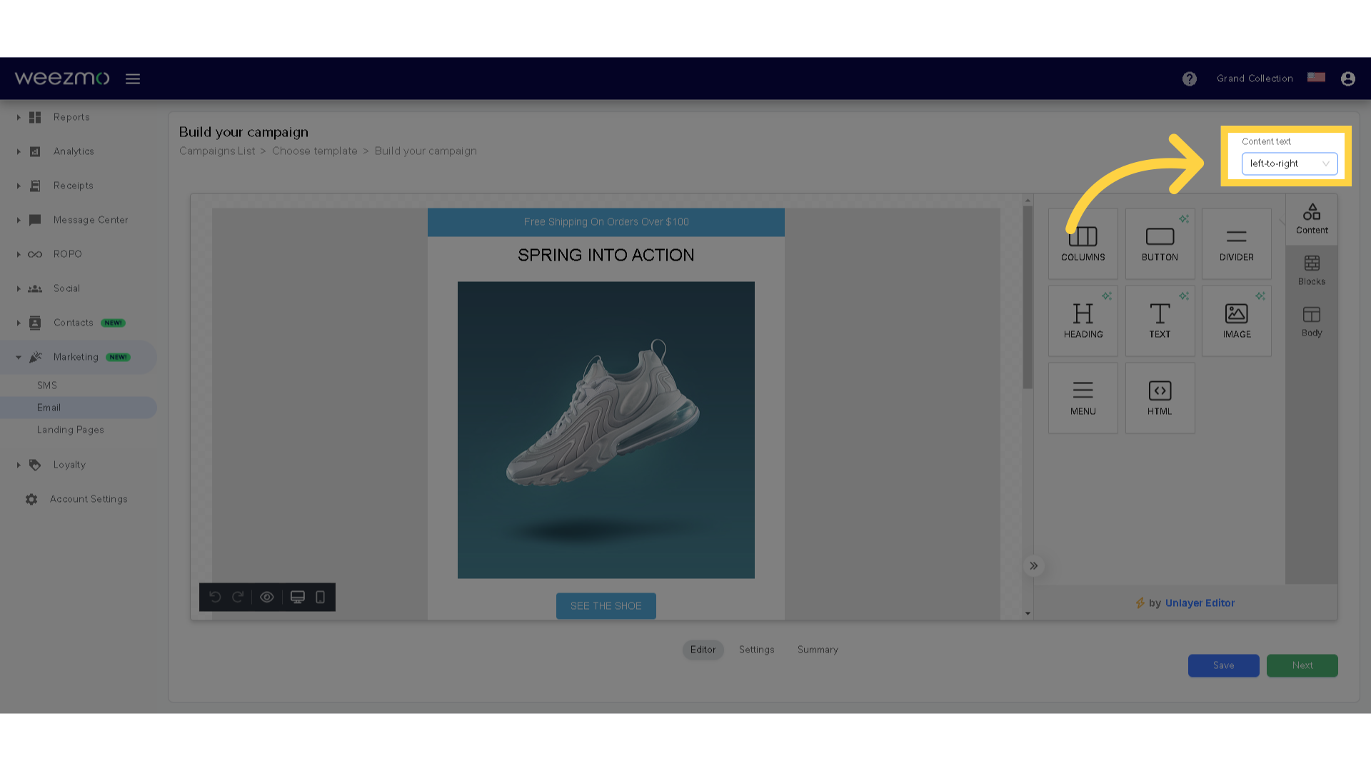Toggle the preview eye icon
Image resolution: width=1371 pixels, height=771 pixels.
point(267,597)
